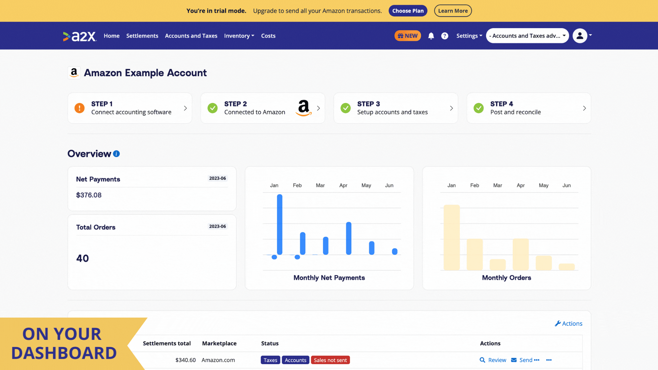Click the Status column header

pos(270,343)
